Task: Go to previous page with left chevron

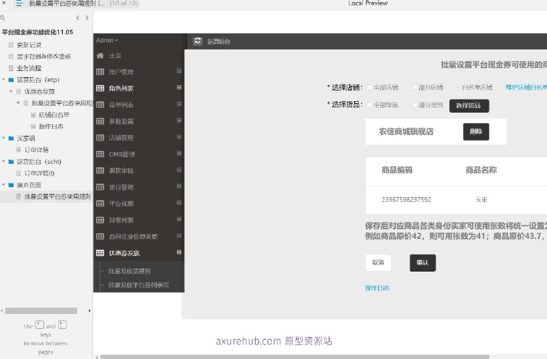Action: [x=77, y=18]
